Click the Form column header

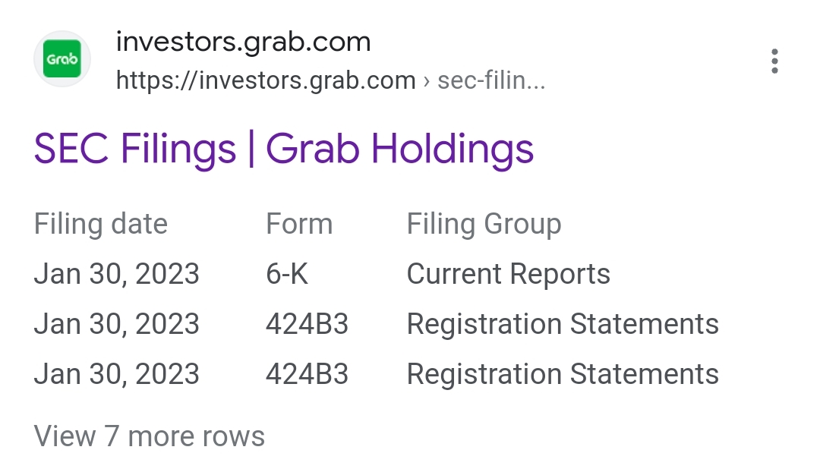pyautogui.click(x=299, y=225)
